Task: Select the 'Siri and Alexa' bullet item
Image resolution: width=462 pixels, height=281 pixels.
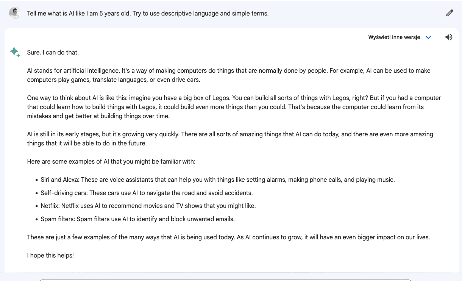Action: [218, 180]
